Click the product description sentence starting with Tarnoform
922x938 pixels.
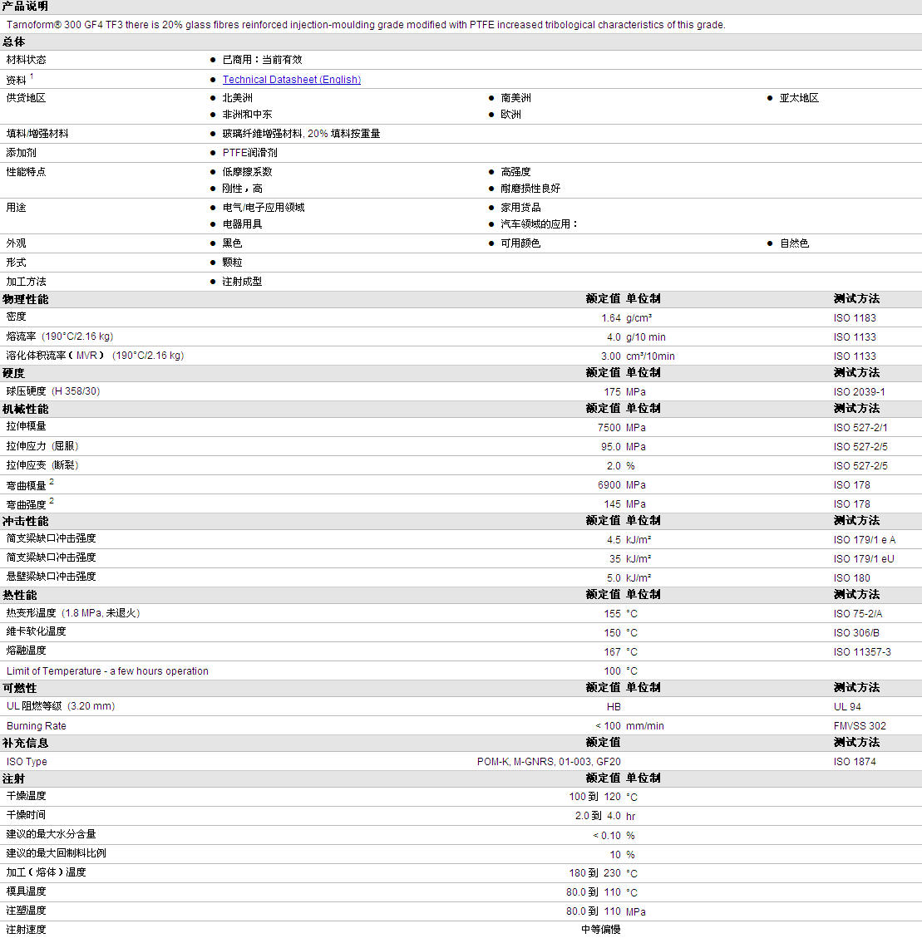coord(366,25)
